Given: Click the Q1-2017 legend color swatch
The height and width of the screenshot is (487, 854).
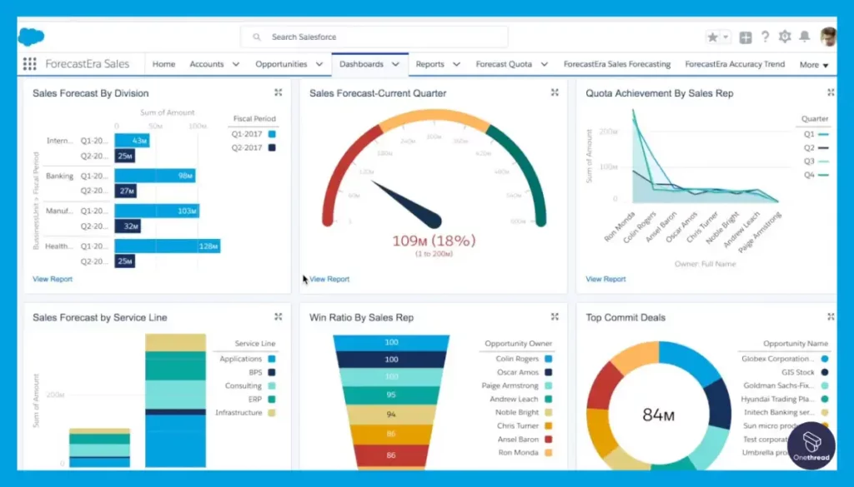Looking at the screenshot, I should pos(272,134).
